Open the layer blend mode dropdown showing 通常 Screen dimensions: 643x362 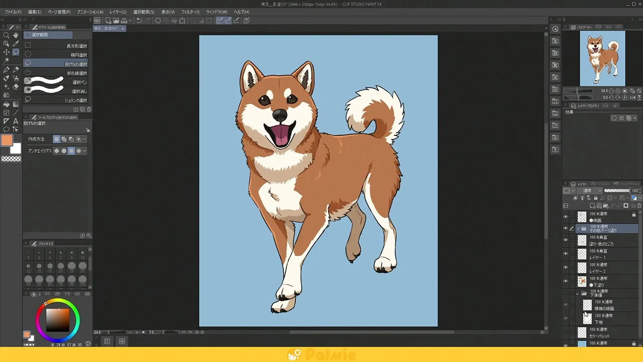click(590, 190)
